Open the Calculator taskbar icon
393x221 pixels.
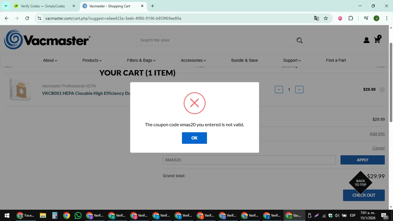coord(54,215)
